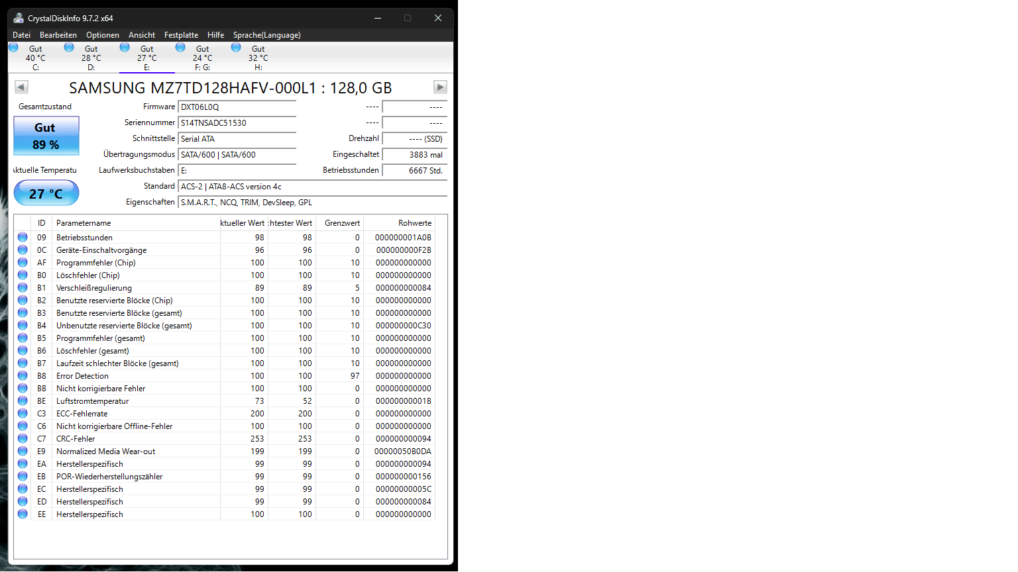The image size is (1018, 572).
Task: Click raw value 00000000005C
Action: [404, 489]
